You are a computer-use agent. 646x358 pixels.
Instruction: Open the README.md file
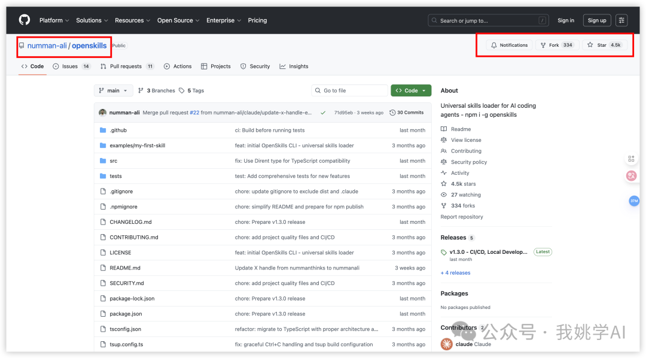[x=125, y=268]
